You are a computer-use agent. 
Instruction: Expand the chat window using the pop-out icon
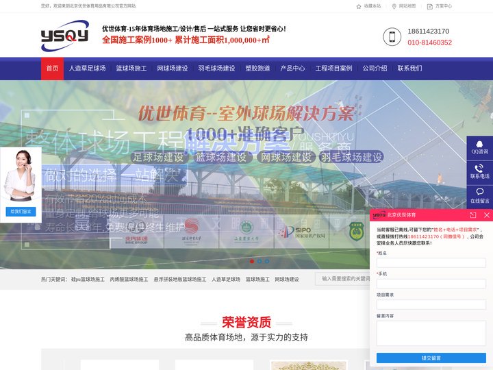(473, 215)
